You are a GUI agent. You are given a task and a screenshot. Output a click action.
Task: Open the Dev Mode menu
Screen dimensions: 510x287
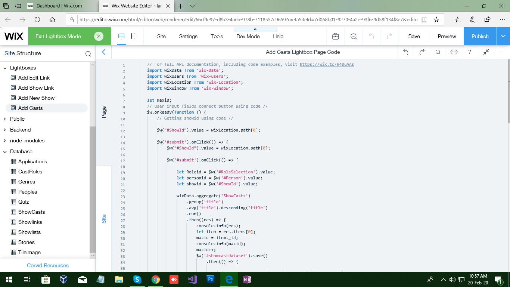[248, 36]
